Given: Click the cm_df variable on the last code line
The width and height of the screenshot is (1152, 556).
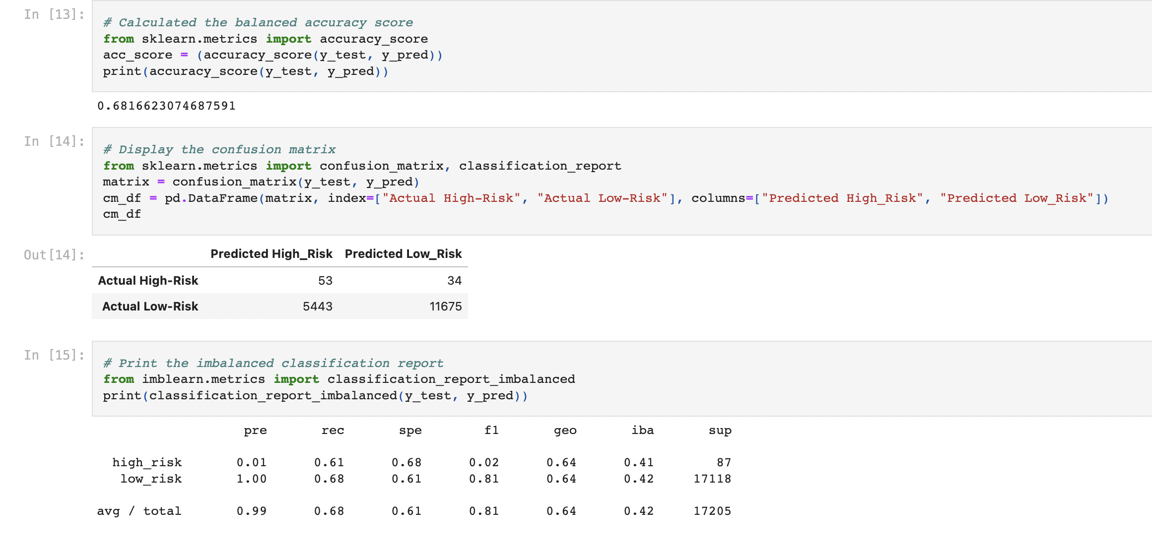Looking at the screenshot, I should pos(121,214).
